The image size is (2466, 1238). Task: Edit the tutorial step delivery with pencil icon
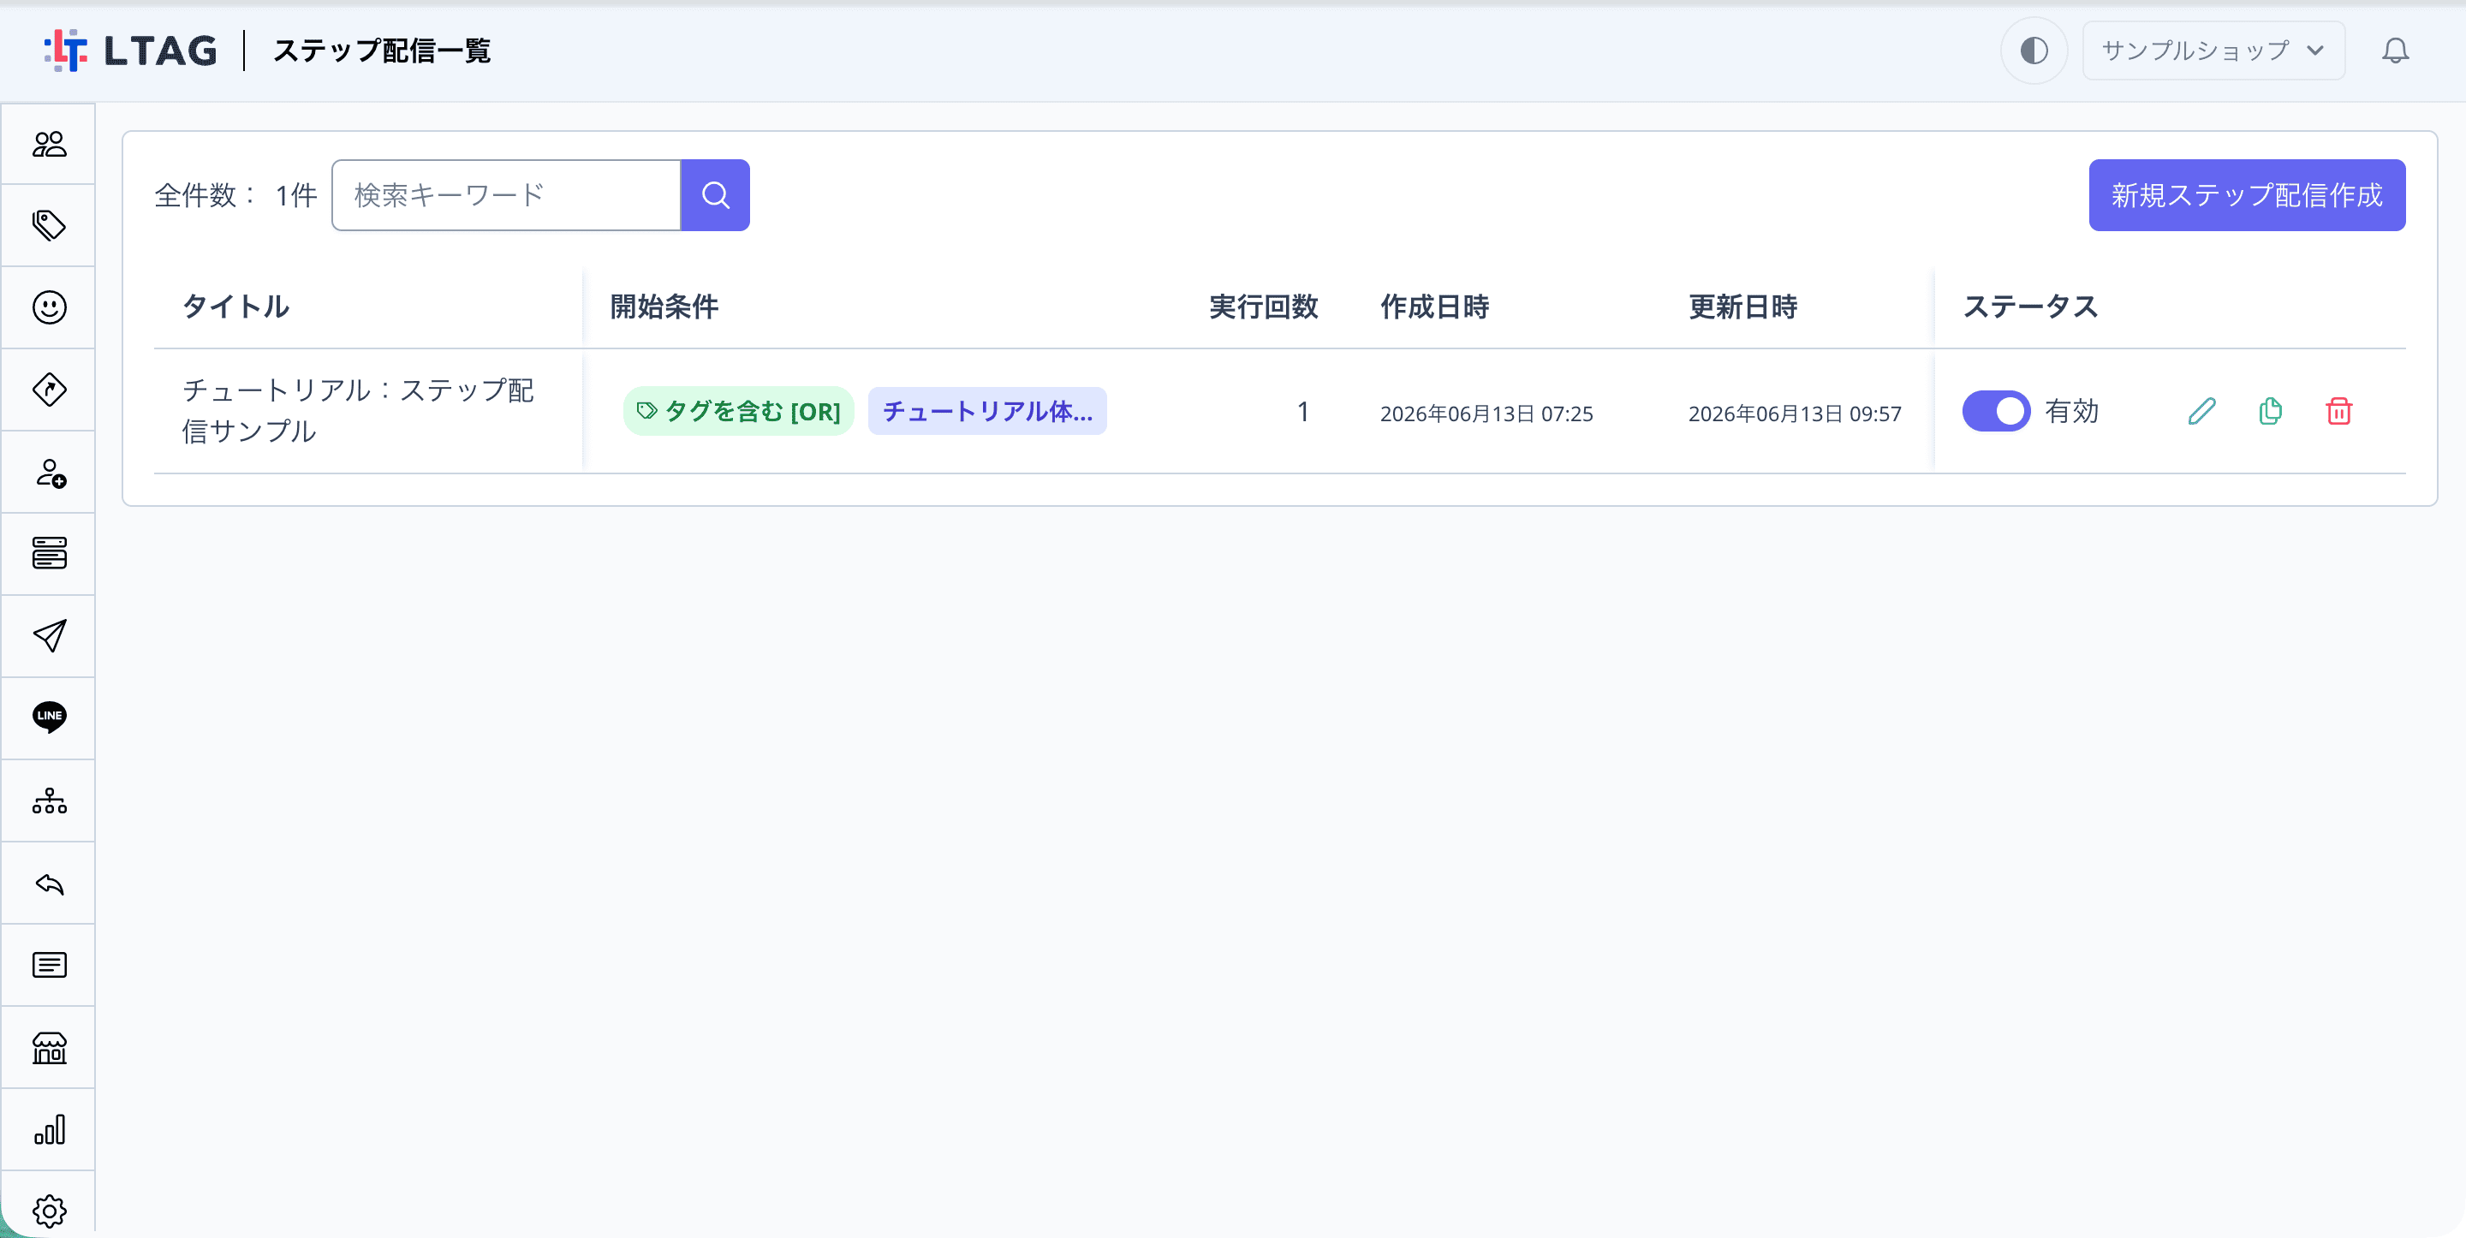[2201, 412]
